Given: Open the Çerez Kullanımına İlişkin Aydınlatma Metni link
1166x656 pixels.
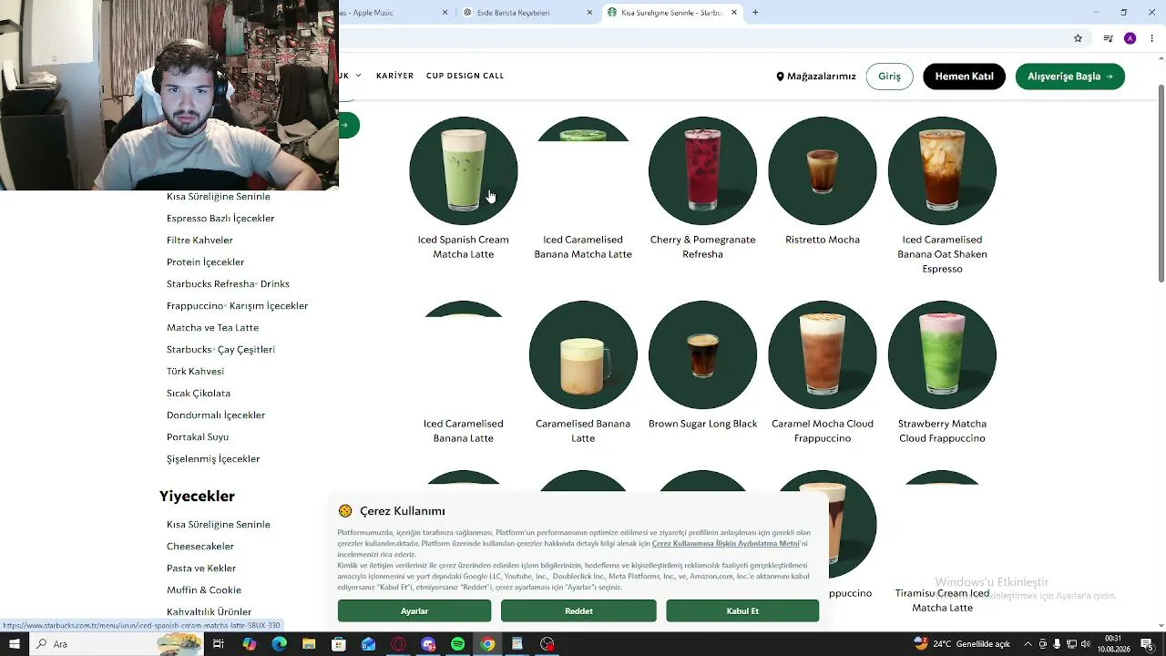Looking at the screenshot, I should tap(726, 544).
